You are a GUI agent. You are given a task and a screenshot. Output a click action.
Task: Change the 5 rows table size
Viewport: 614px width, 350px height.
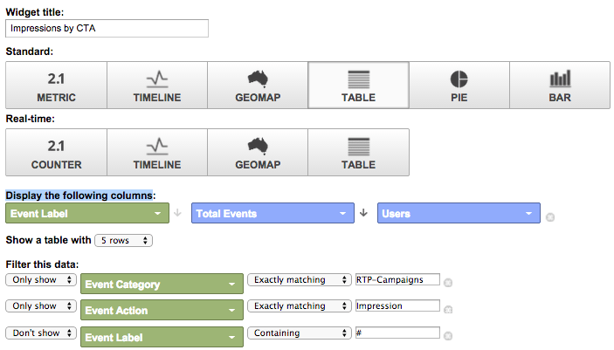[124, 240]
